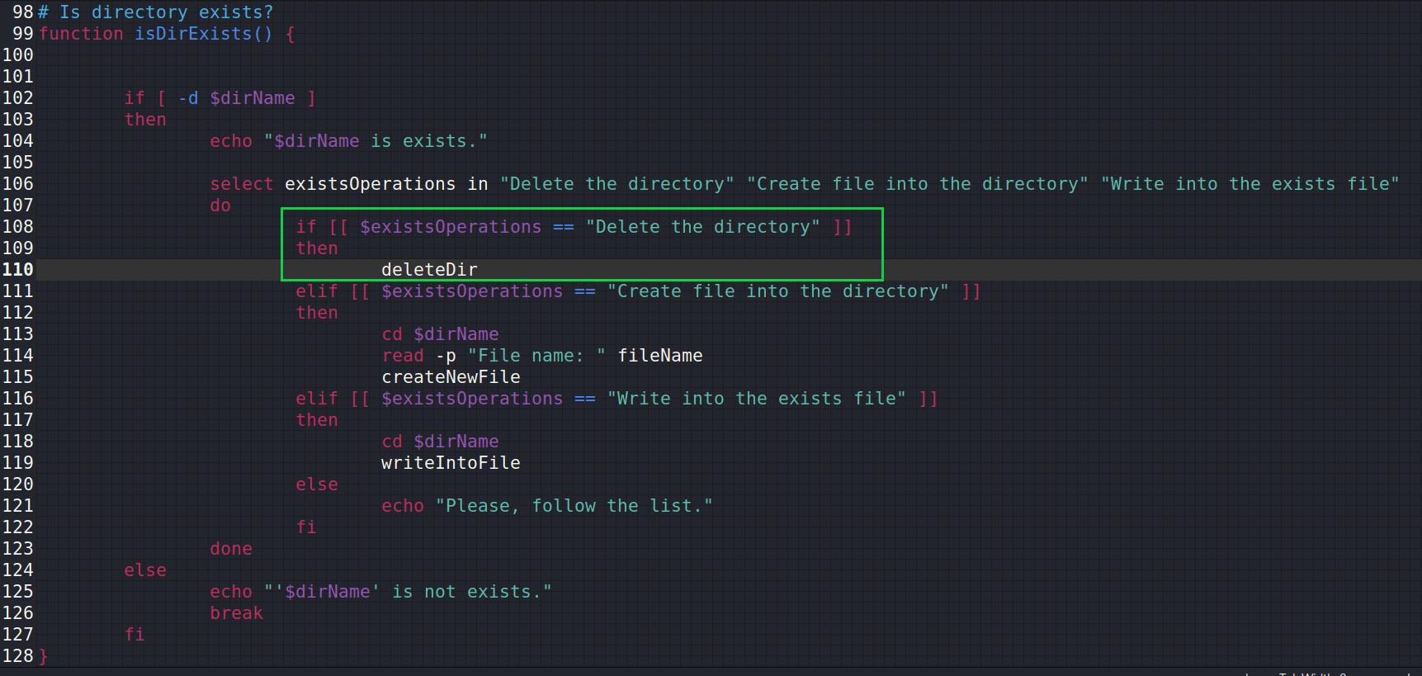The width and height of the screenshot is (1422, 676).
Task: Click the opening brace on line 99
Action: 290,34
